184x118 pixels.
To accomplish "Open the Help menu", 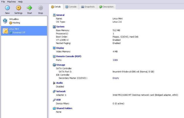I will [x=20, y=2].
